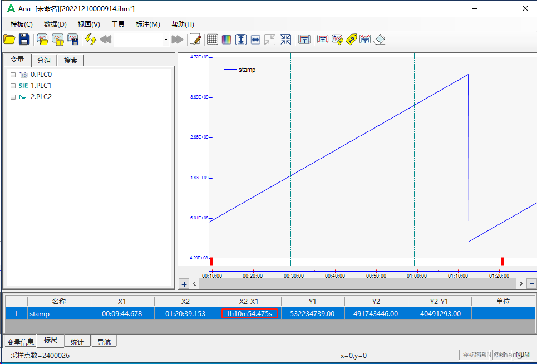Fit horizontal axis with left-right arrow icon
537x364 pixels.
(x=255, y=40)
